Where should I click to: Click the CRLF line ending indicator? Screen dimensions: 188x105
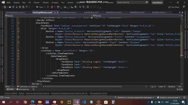(x=180, y=87)
